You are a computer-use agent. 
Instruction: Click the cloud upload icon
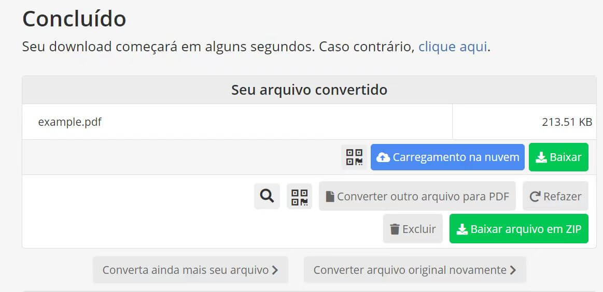[383, 157]
